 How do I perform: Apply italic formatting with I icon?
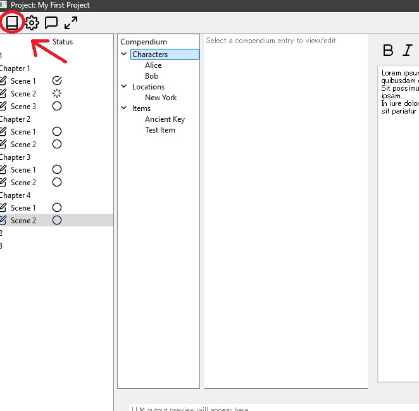[x=408, y=51]
